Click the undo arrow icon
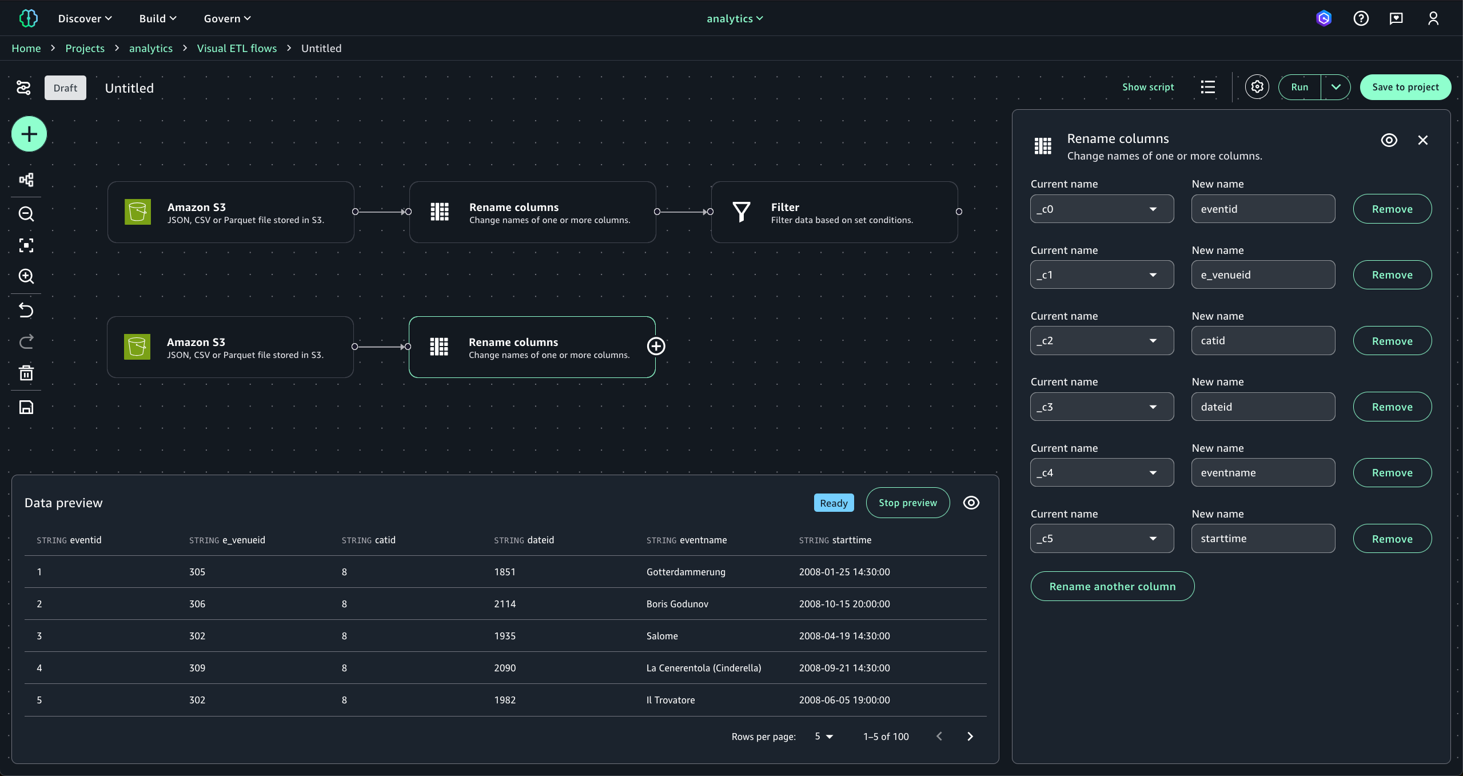 26,310
